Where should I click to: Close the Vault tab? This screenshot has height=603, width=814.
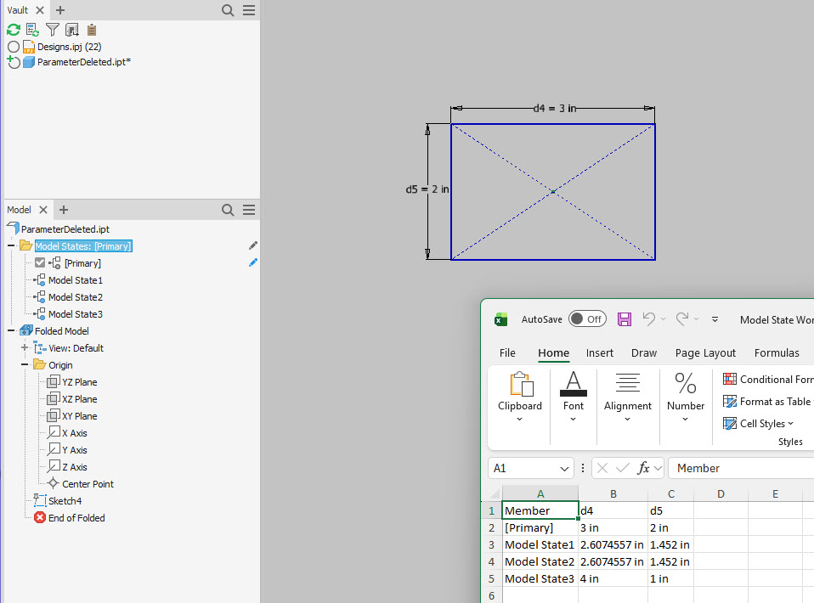(x=40, y=10)
